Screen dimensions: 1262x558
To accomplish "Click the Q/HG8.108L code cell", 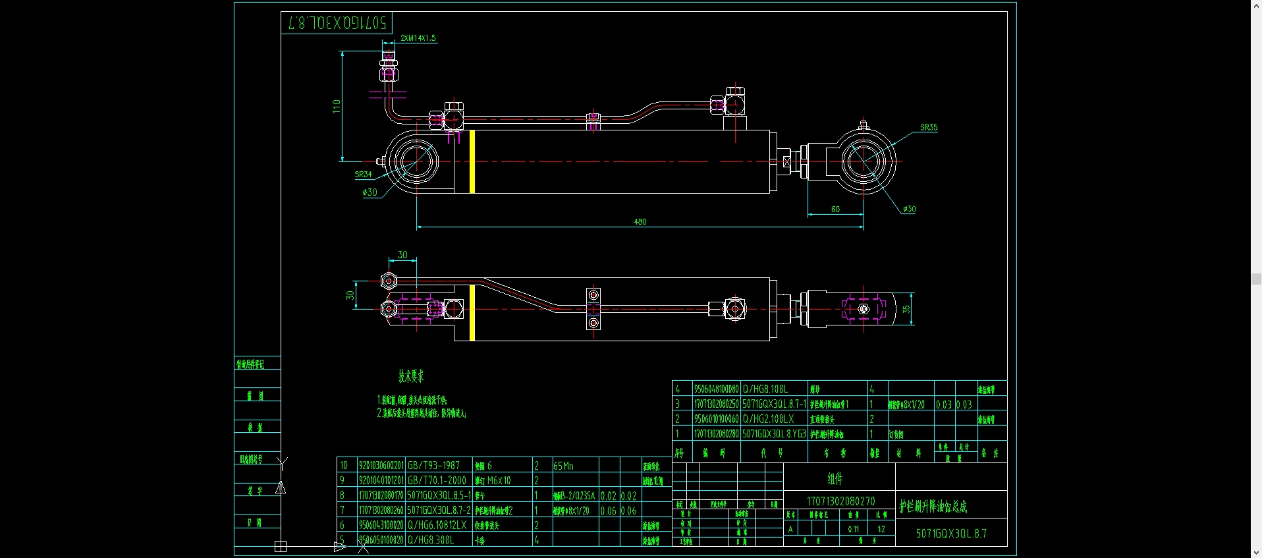I will 765,389.
